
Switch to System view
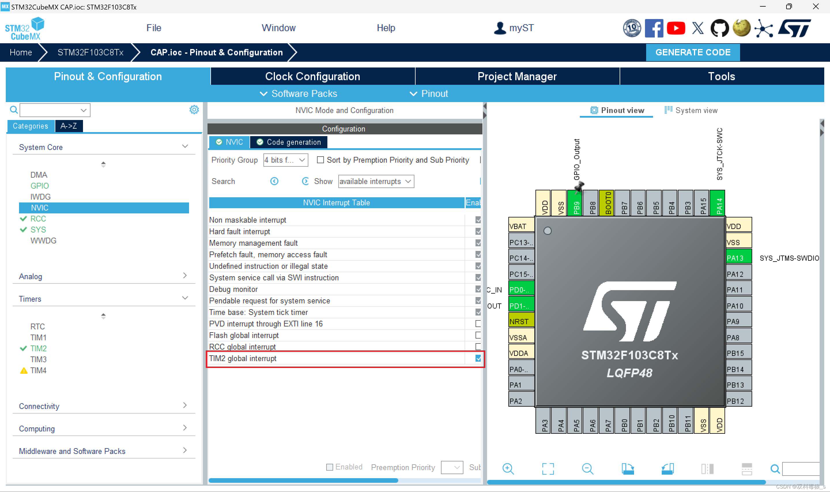(691, 110)
